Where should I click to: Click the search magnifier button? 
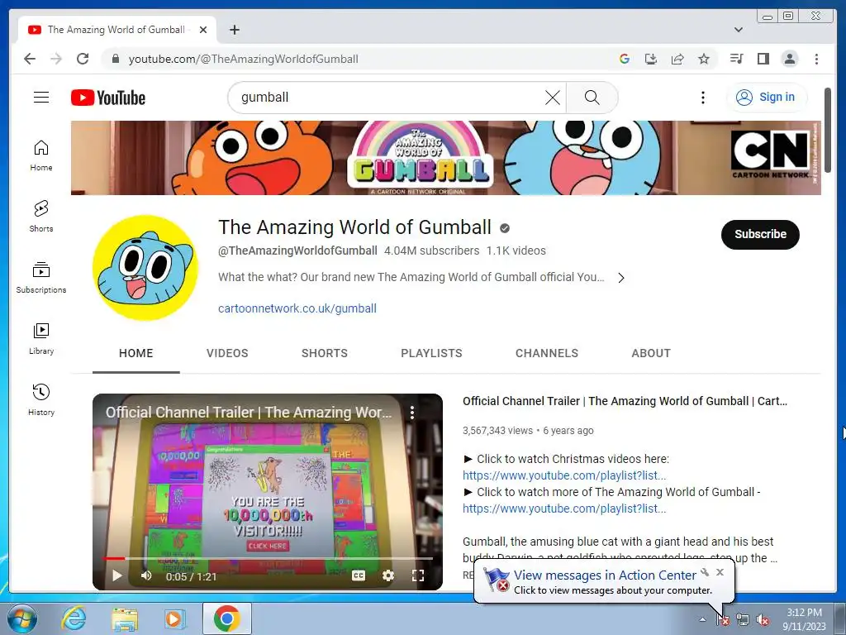click(x=592, y=98)
